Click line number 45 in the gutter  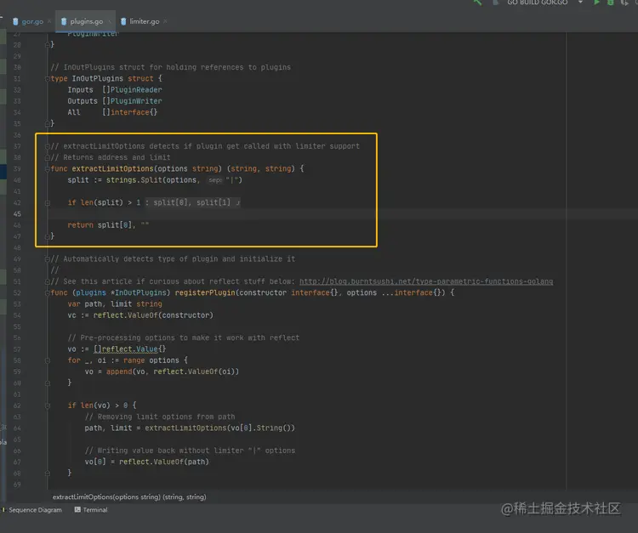pyautogui.click(x=17, y=214)
